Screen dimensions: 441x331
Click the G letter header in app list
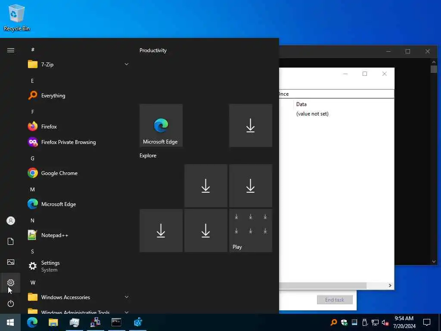coord(32,158)
